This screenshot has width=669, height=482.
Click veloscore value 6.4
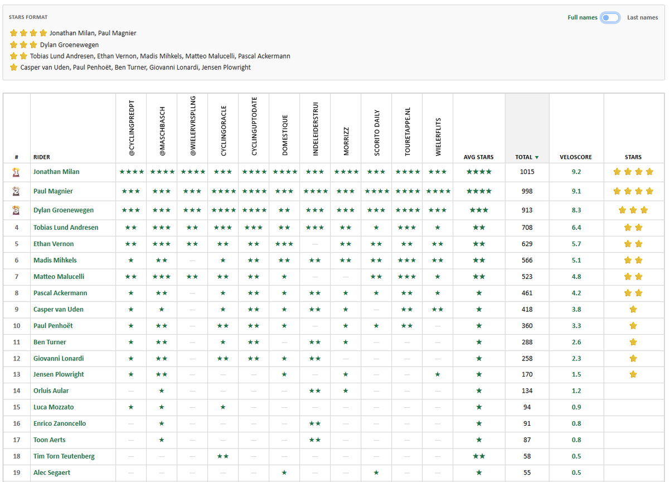pos(576,228)
